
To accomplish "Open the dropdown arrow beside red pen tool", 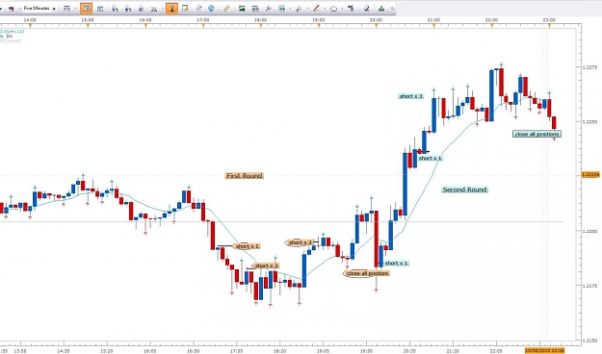I will 325,8.
